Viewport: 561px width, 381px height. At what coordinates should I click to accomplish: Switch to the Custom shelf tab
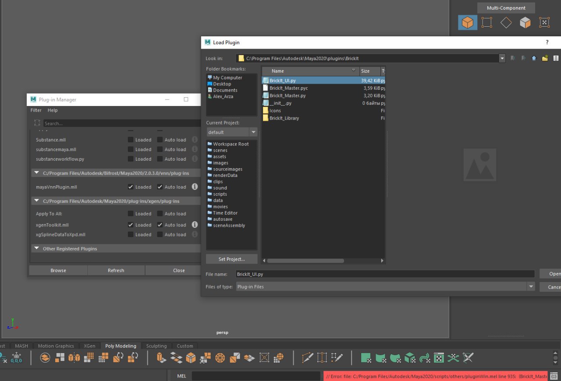click(185, 346)
